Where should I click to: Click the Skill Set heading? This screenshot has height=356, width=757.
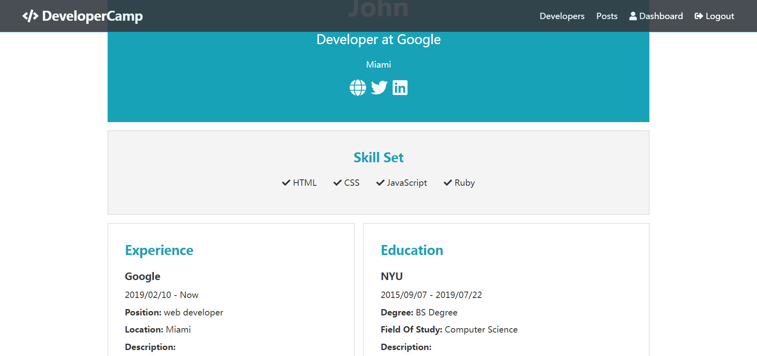(379, 158)
